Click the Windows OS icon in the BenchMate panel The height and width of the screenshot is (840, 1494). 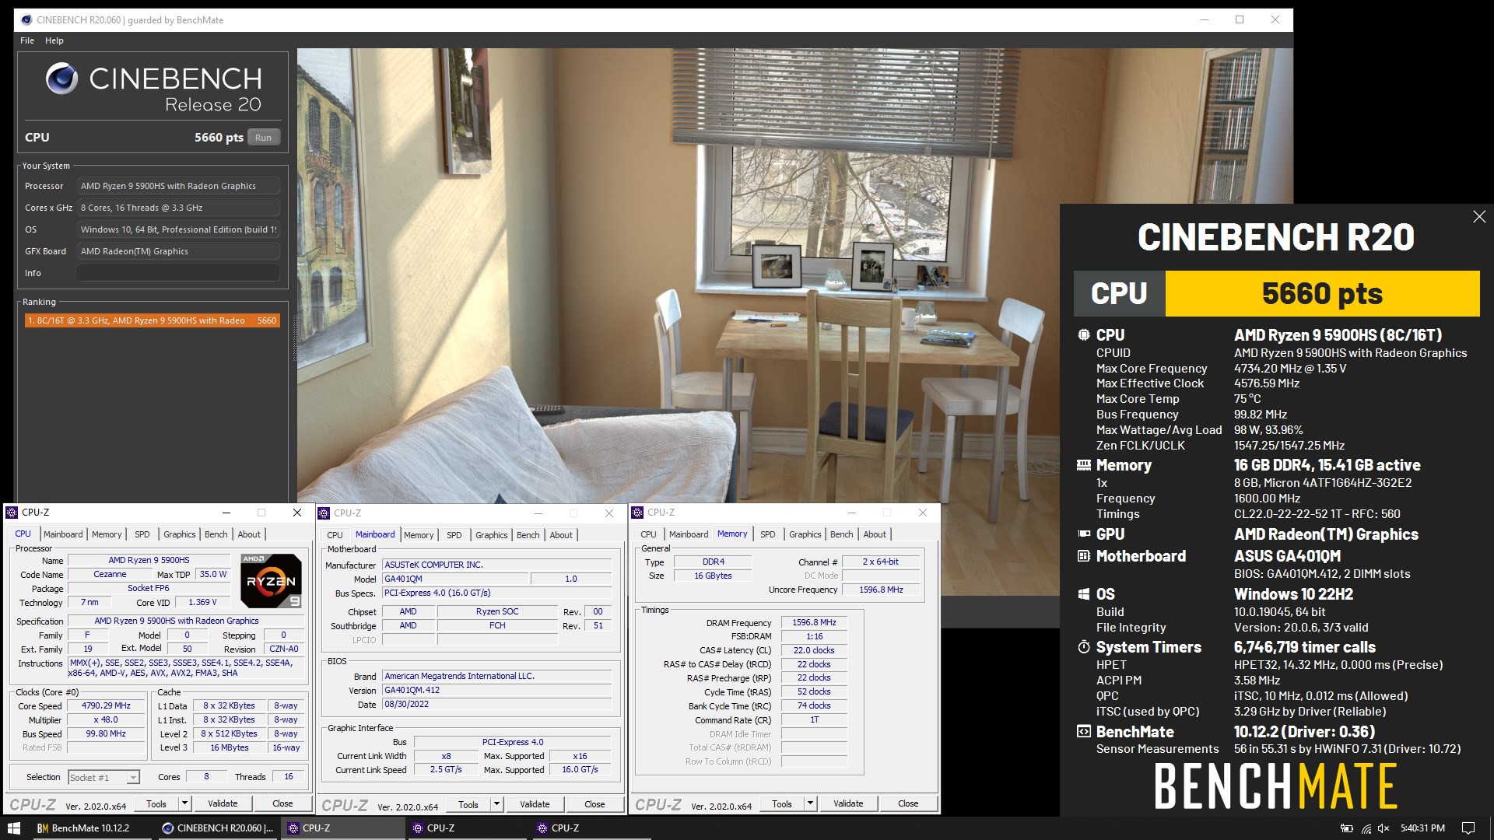point(1083,594)
